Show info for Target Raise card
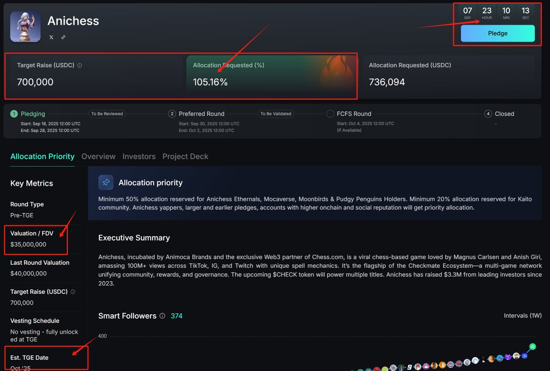Image resolution: width=550 pixels, height=371 pixels. (x=80, y=65)
